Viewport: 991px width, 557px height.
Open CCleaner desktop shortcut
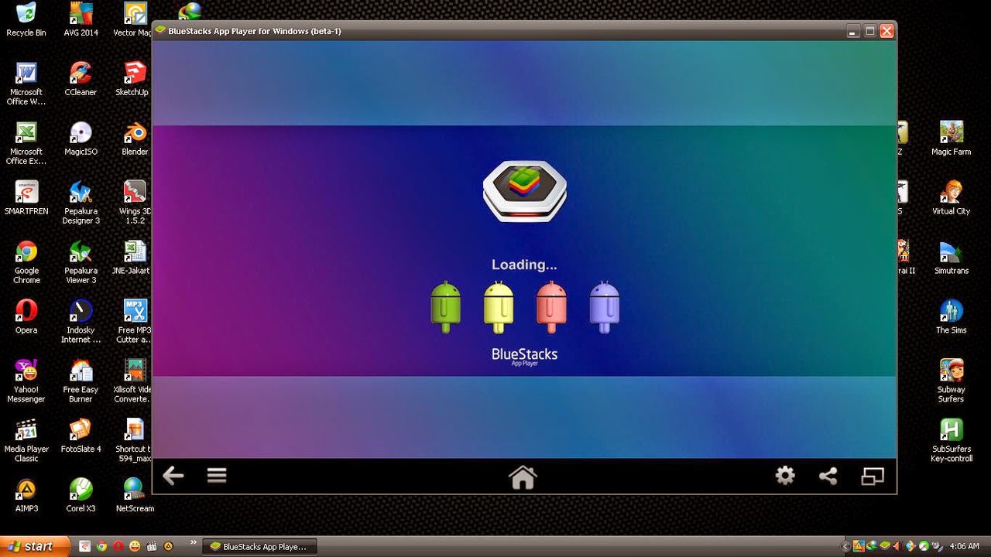coord(81,79)
